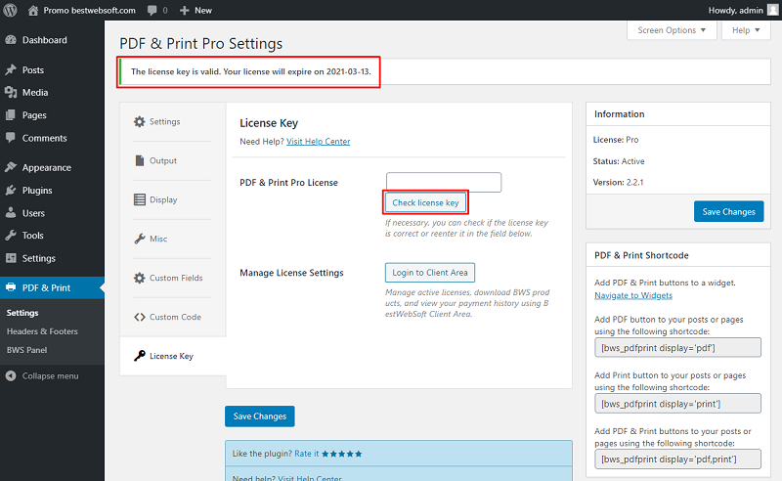Open the Headers & Footers submenu
This screenshot has height=481, width=782.
(x=42, y=331)
